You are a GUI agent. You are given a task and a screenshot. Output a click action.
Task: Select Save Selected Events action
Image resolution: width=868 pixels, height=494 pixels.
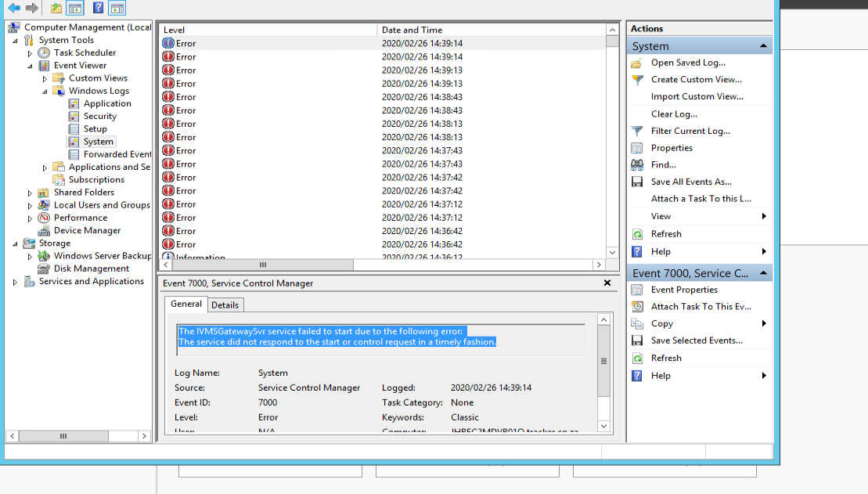point(697,341)
